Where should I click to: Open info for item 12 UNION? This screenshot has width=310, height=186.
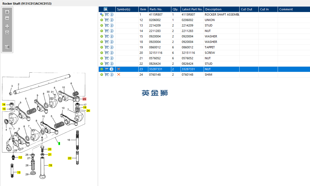[112, 20]
